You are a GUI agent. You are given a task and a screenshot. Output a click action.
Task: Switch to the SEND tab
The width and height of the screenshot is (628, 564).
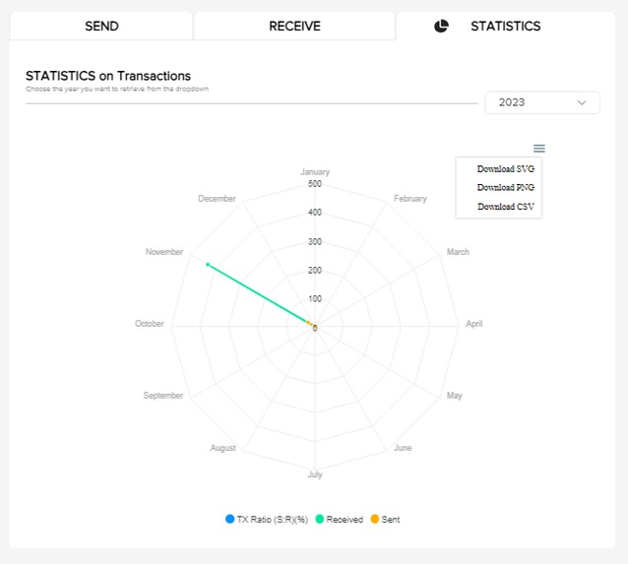point(101,26)
